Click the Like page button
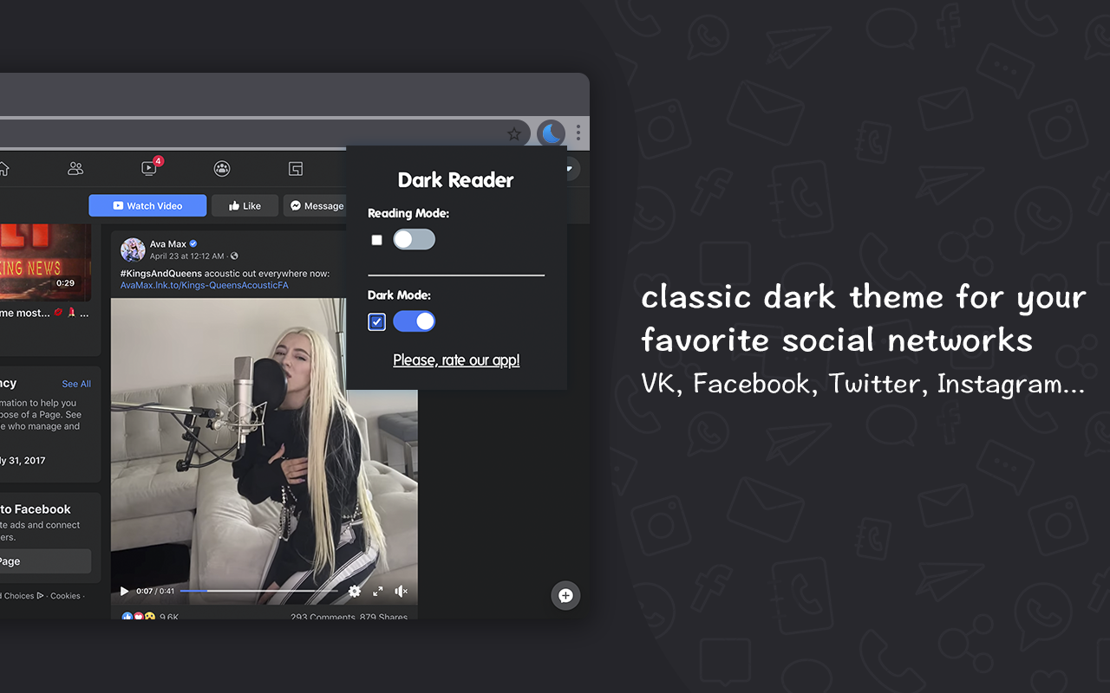 [x=245, y=205]
